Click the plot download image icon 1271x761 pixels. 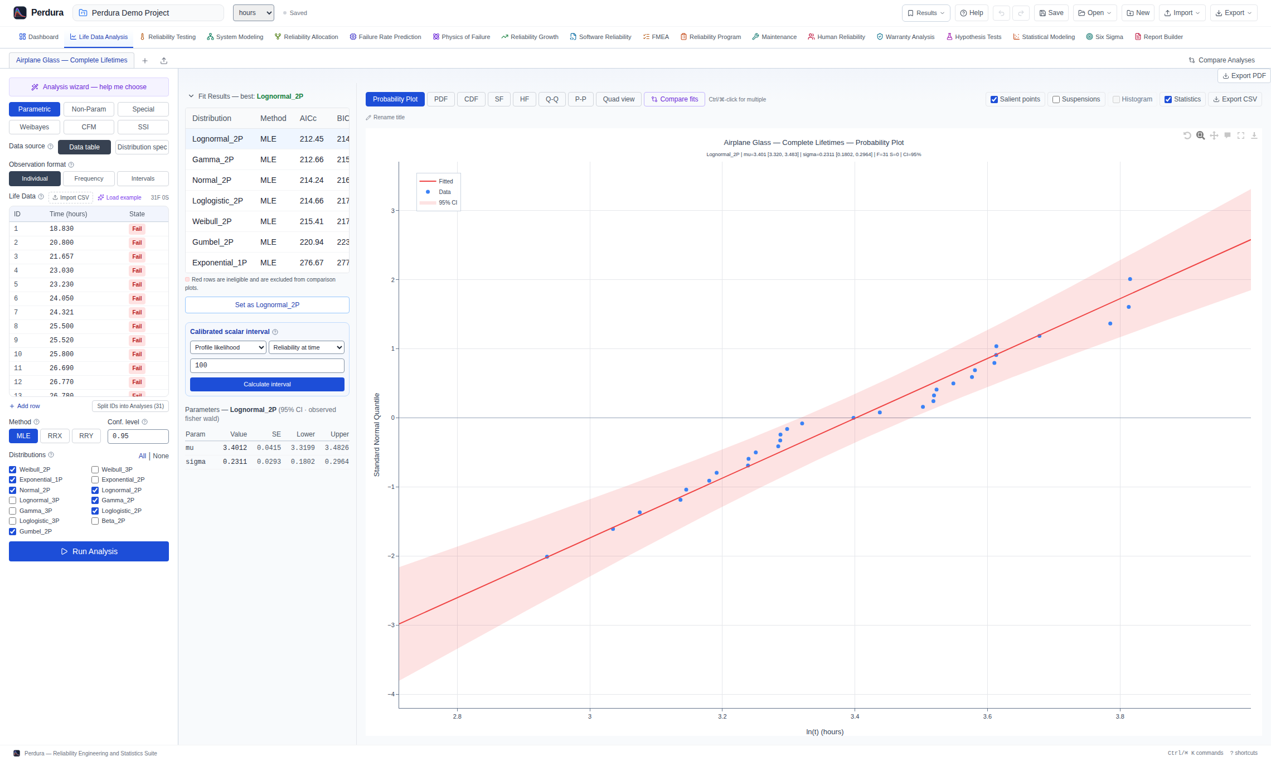1254,135
